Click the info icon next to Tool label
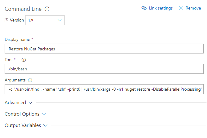207x138 pixels. pos(24,60)
